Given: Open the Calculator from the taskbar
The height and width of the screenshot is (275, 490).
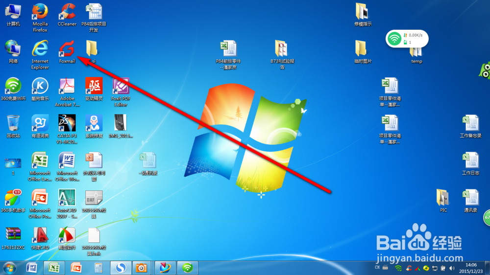Looking at the screenshot, I should pos(98,268).
